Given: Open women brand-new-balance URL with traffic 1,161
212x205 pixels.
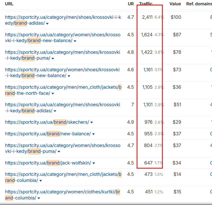Looking at the screenshot, I should click(x=62, y=73).
